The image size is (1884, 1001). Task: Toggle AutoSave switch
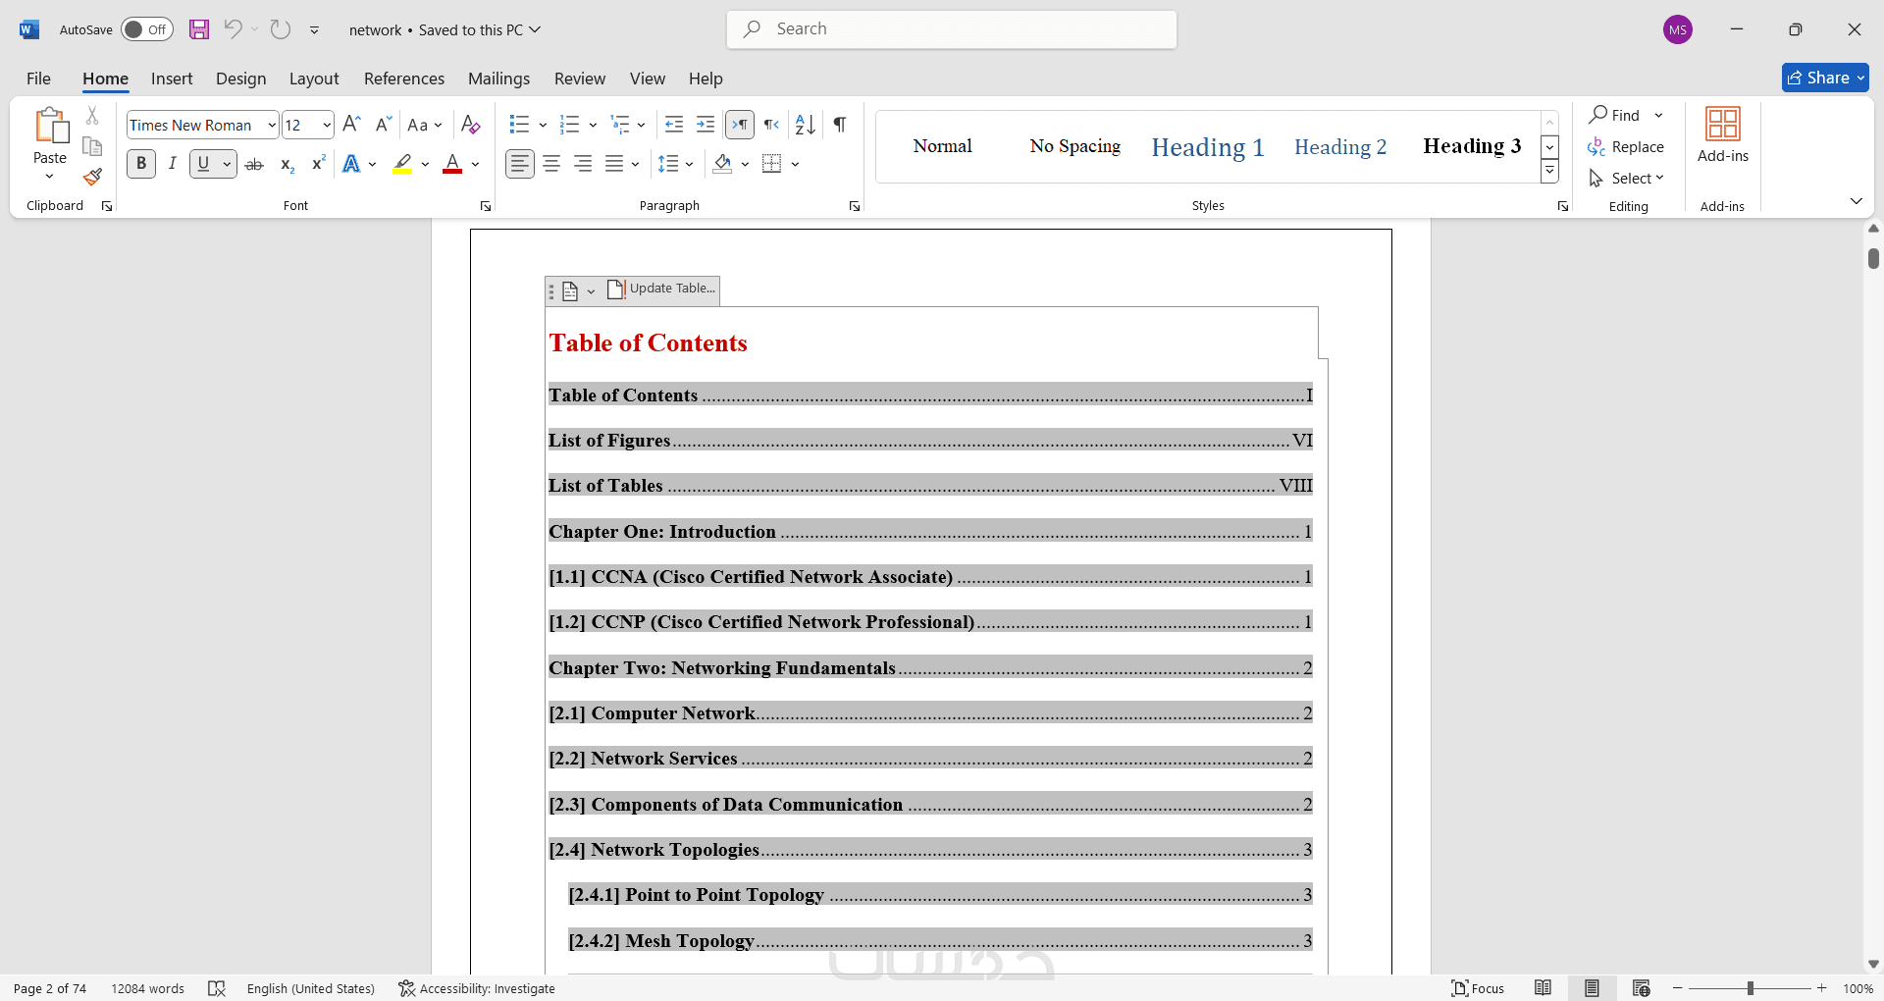tap(146, 29)
